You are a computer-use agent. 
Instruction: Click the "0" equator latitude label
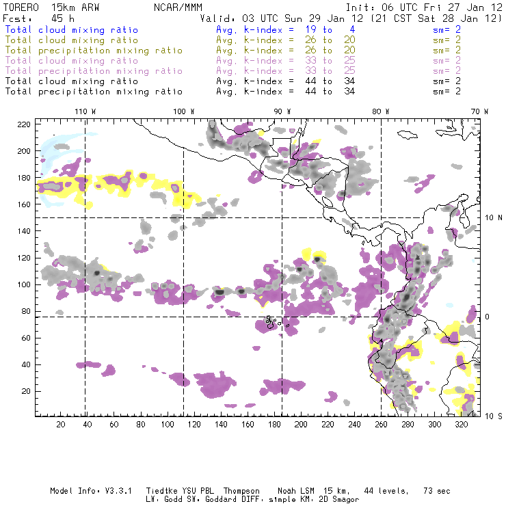click(x=488, y=317)
